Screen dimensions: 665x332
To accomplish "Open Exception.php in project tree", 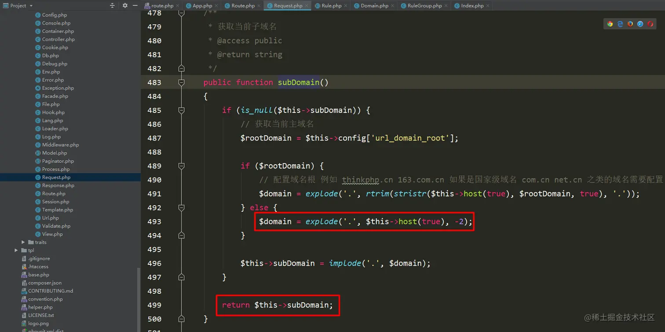I will [58, 88].
